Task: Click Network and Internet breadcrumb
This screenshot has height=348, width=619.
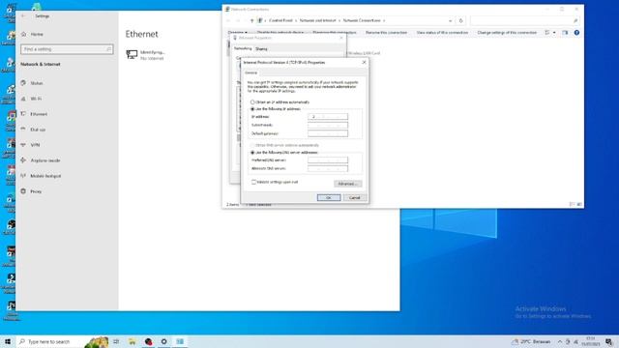Action: click(x=318, y=20)
